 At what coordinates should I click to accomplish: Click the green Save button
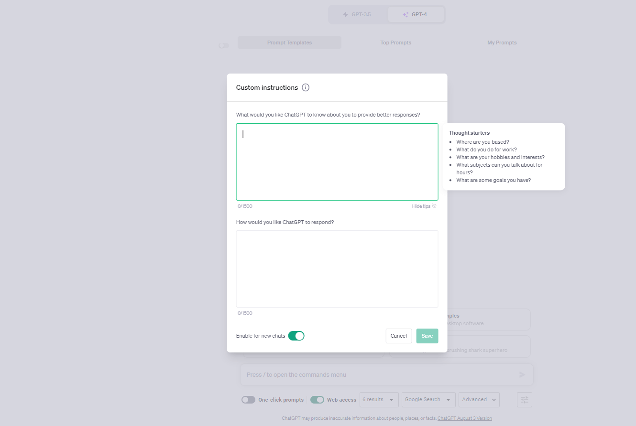pyautogui.click(x=427, y=336)
